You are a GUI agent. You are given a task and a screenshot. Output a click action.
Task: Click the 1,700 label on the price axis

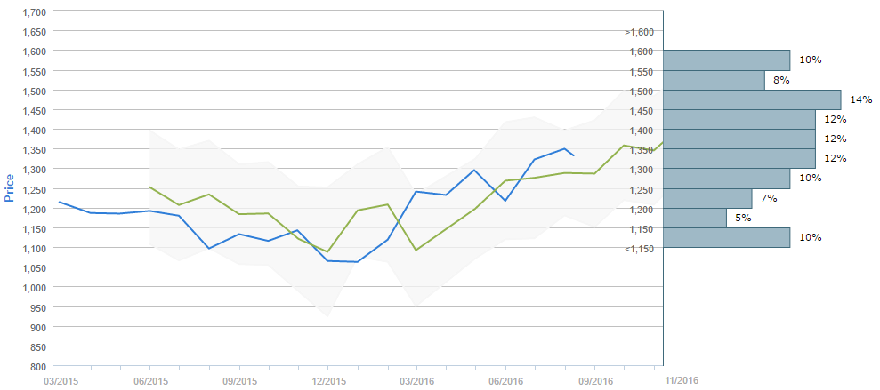[x=35, y=12]
